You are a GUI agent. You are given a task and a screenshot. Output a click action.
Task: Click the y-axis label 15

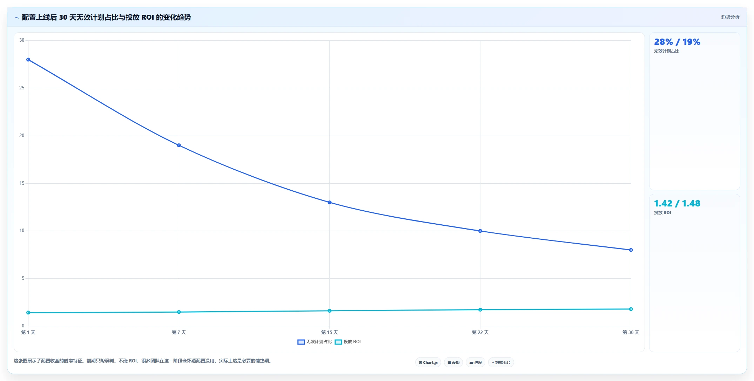pos(22,183)
